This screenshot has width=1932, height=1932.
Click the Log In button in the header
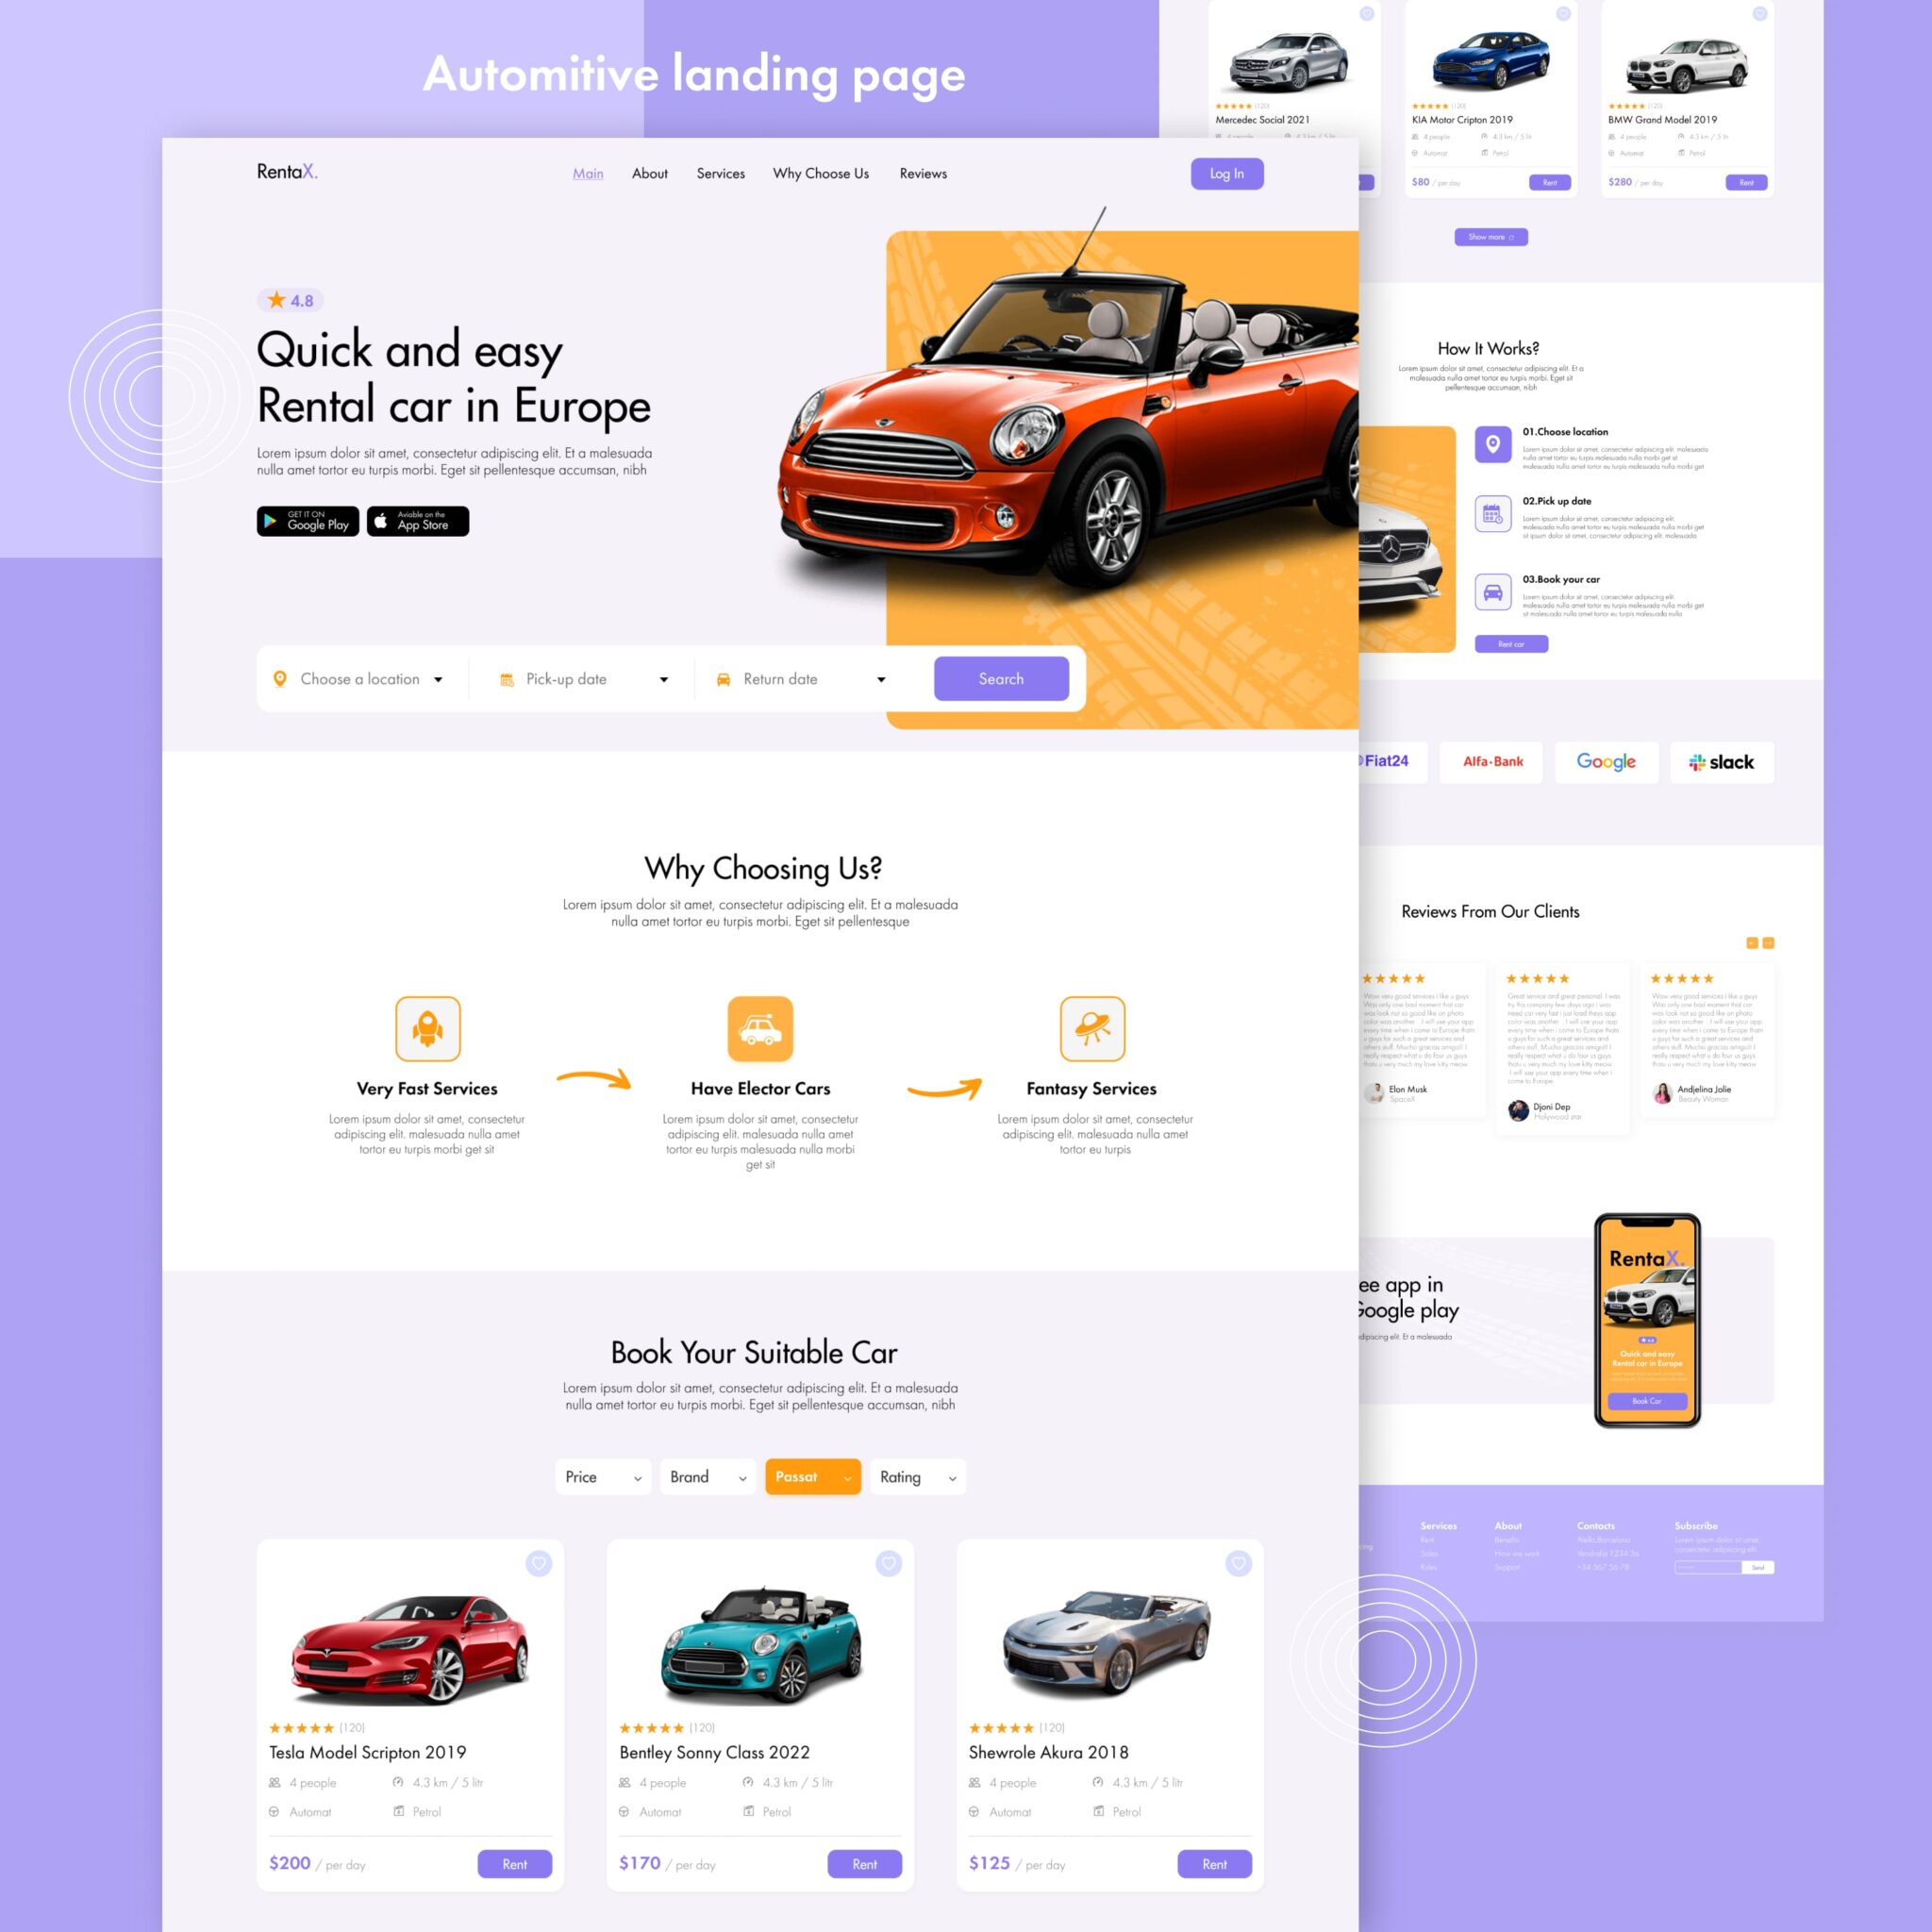[x=1226, y=172]
